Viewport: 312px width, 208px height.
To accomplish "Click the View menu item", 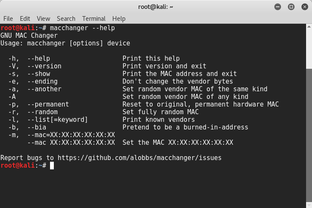I will (43, 19).
